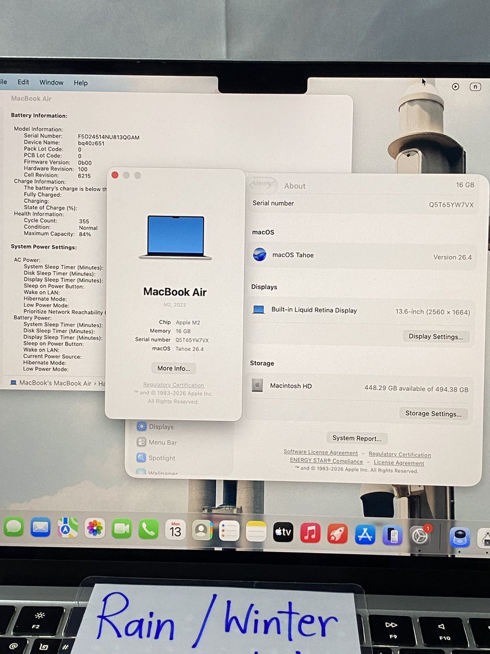
Task: Open the Edit menu
Action: coord(23,82)
